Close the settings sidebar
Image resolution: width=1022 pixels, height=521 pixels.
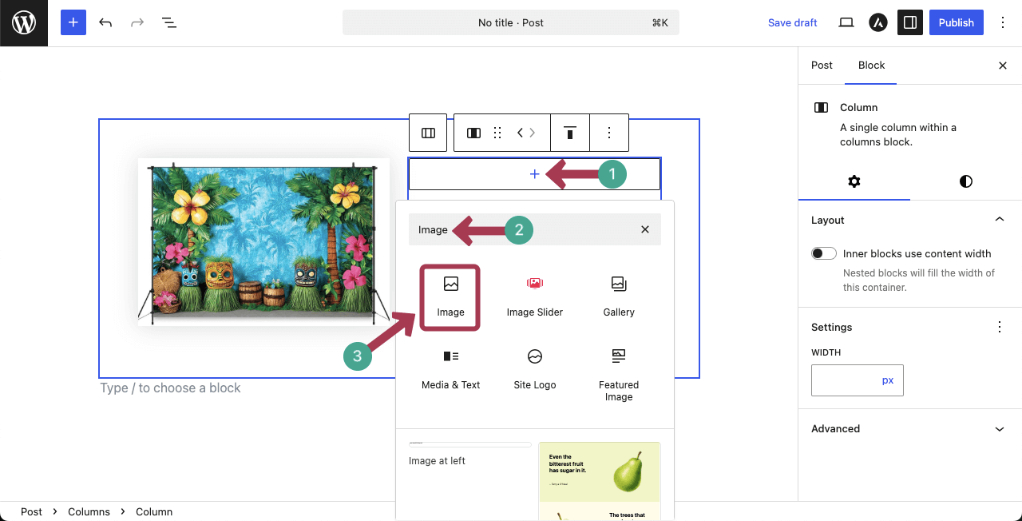(x=1003, y=66)
